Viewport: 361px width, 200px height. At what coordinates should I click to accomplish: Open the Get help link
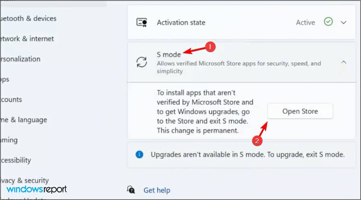(x=156, y=190)
